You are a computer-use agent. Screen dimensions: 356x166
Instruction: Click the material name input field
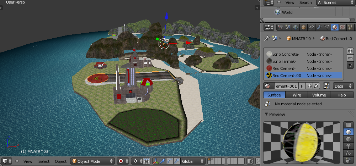pyautogui.click(x=286, y=86)
